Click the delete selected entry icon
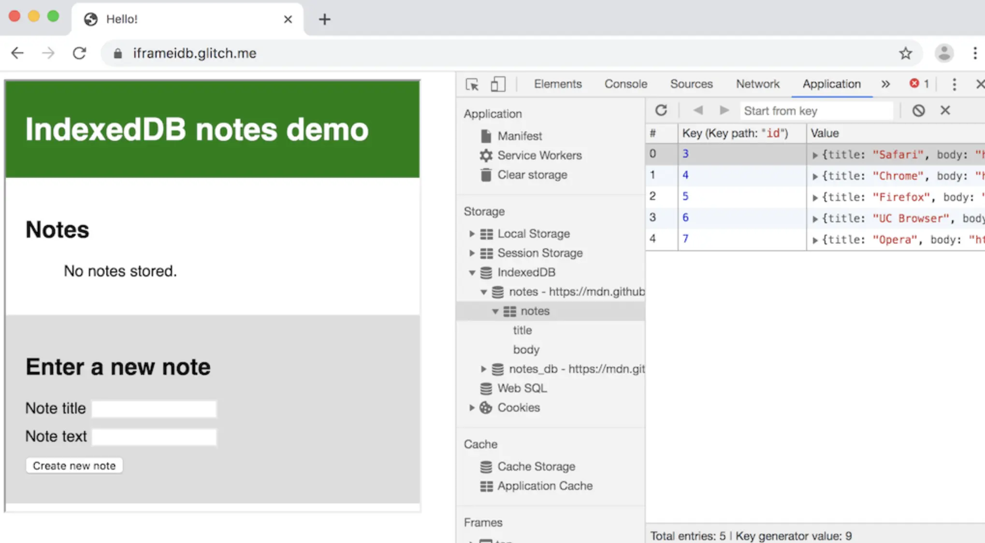Image resolution: width=985 pixels, height=543 pixels. (945, 111)
